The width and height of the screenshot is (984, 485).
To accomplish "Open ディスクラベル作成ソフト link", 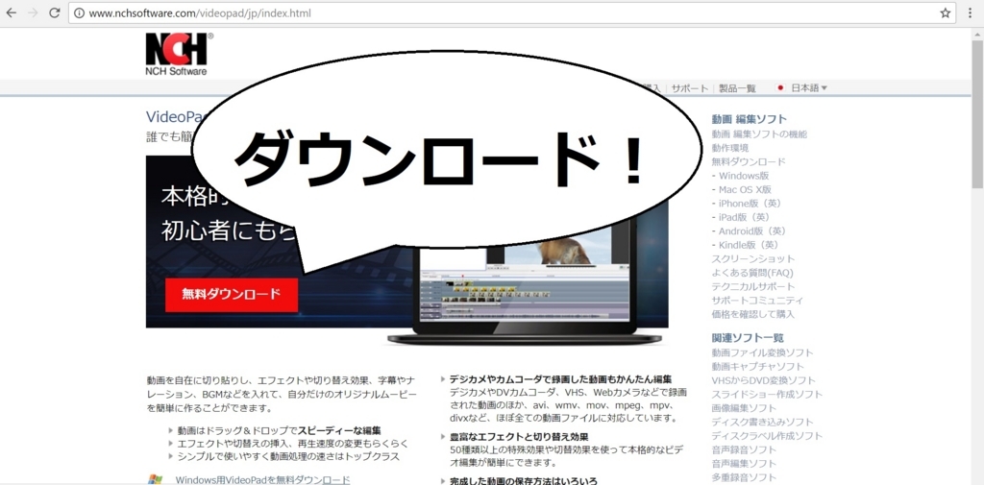I will [x=767, y=436].
